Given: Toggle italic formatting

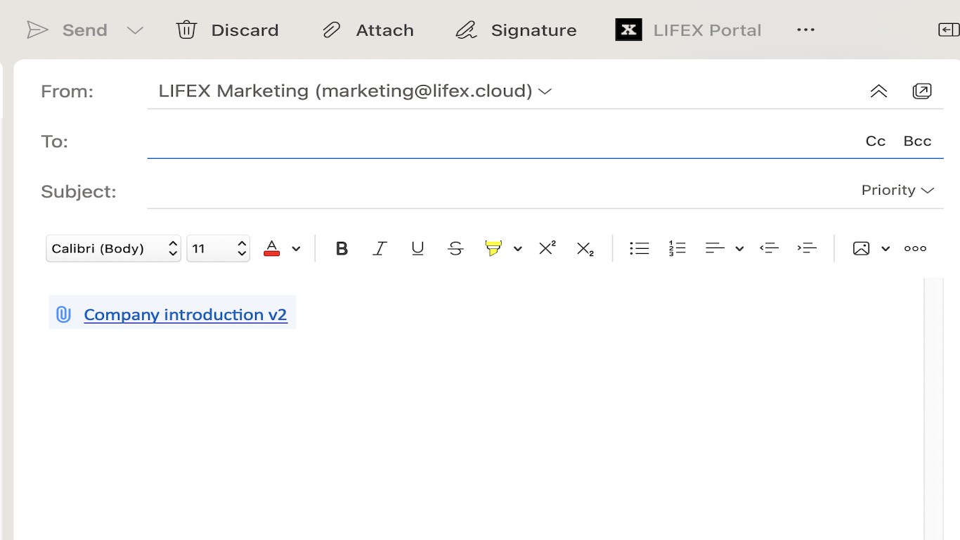Looking at the screenshot, I should (x=380, y=248).
